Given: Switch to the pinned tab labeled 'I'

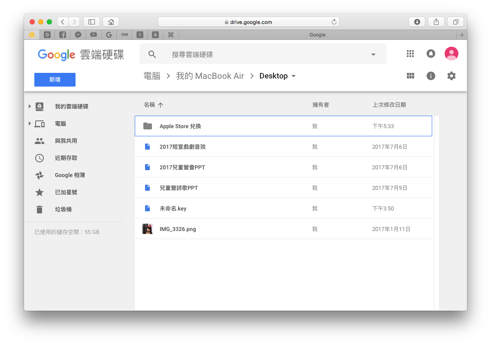Looking at the screenshot, I should pyautogui.click(x=139, y=35).
